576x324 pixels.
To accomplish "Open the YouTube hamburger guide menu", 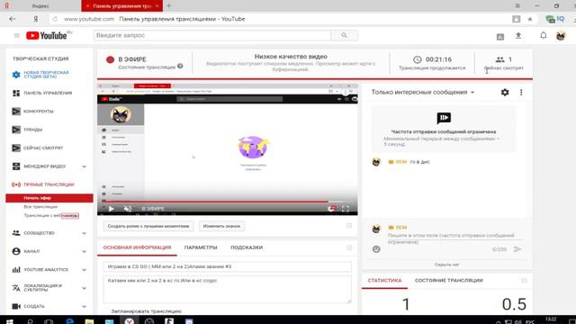I will pyautogui.click(x=16, y=36).
